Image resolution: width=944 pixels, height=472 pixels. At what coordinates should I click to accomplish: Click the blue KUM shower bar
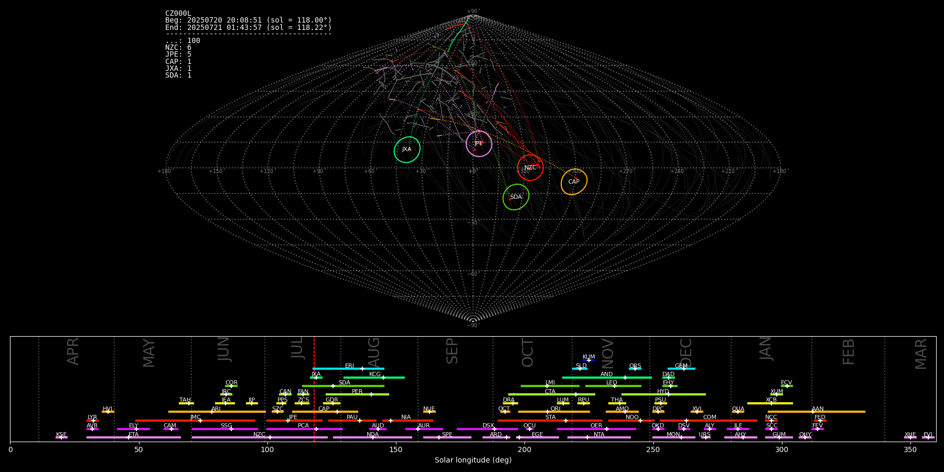click(x=589, y=360)
